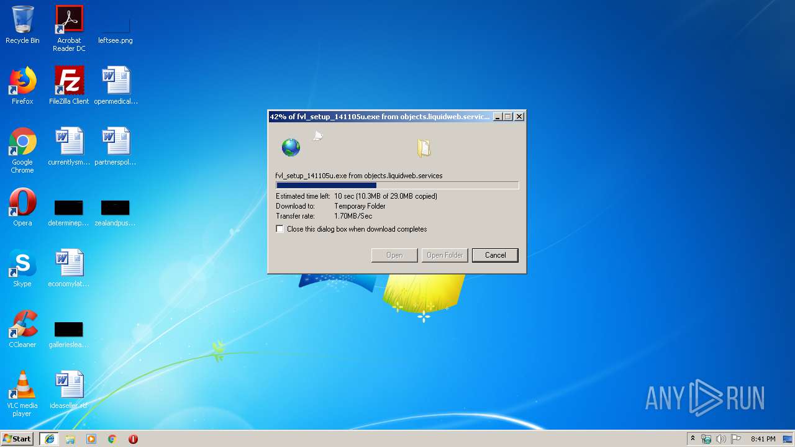Minimize the download dialog
The width and height of the screenshot is (795, 447).
497,117
